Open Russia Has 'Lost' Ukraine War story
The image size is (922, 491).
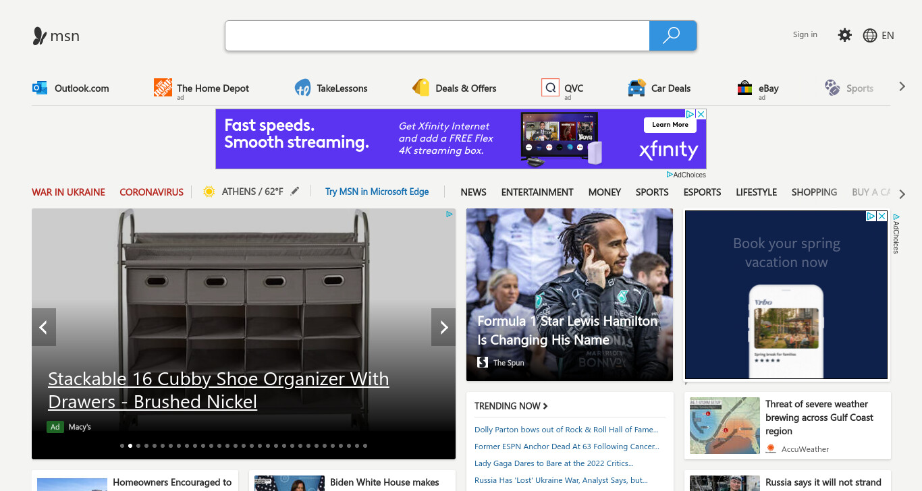click(x=561, y=480)
